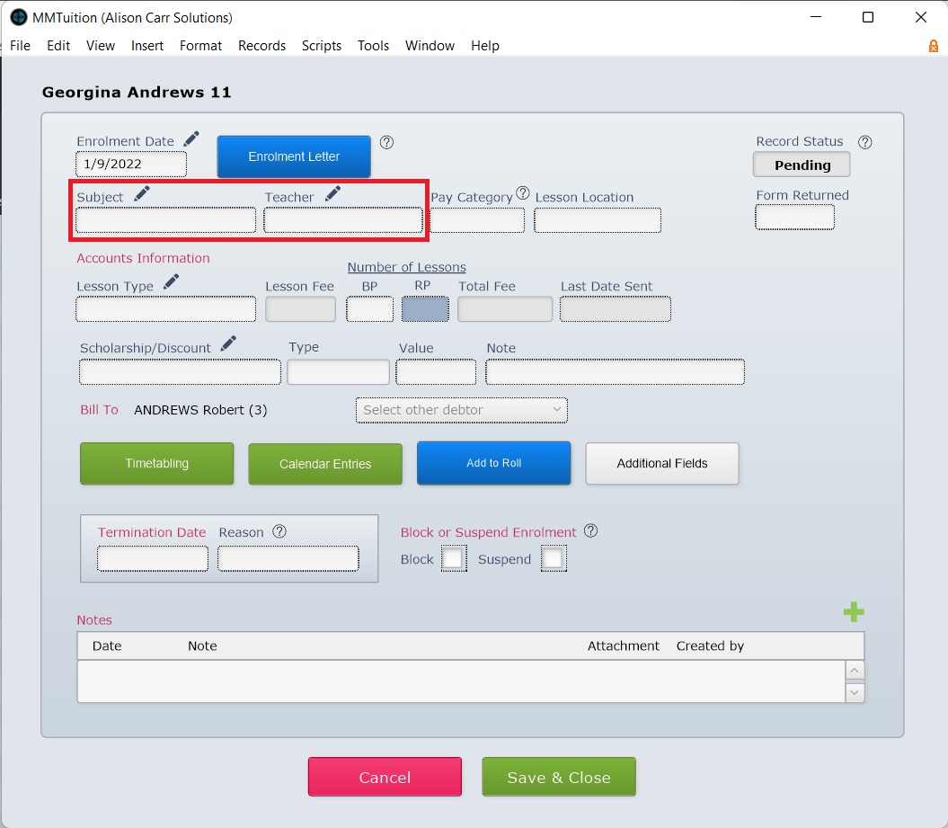
Task: Click Save & Close
Action: 559,777
